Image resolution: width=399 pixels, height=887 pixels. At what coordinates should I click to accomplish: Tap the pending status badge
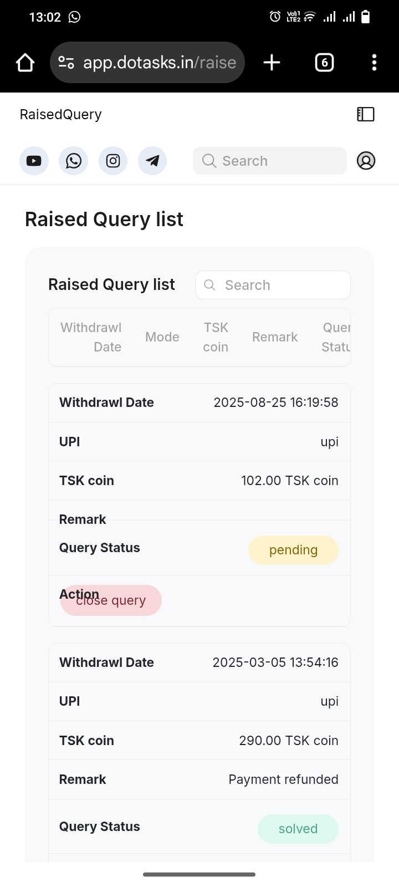tap(293, 550)
